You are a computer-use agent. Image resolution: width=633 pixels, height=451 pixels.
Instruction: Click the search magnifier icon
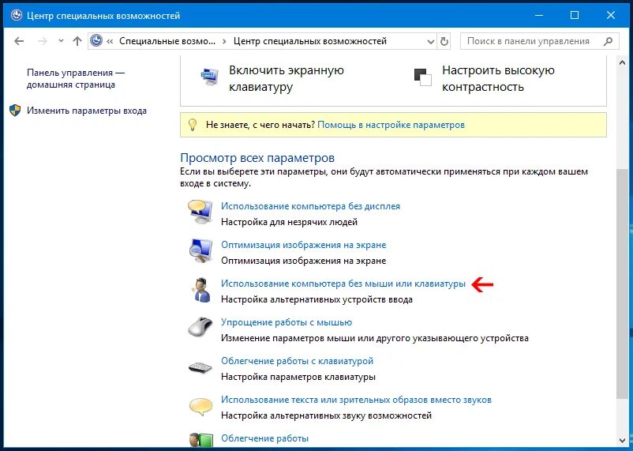[x=608, y=41]
